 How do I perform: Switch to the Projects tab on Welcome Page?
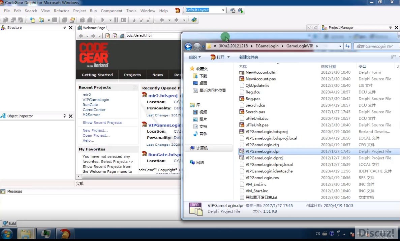pos(132,75)
